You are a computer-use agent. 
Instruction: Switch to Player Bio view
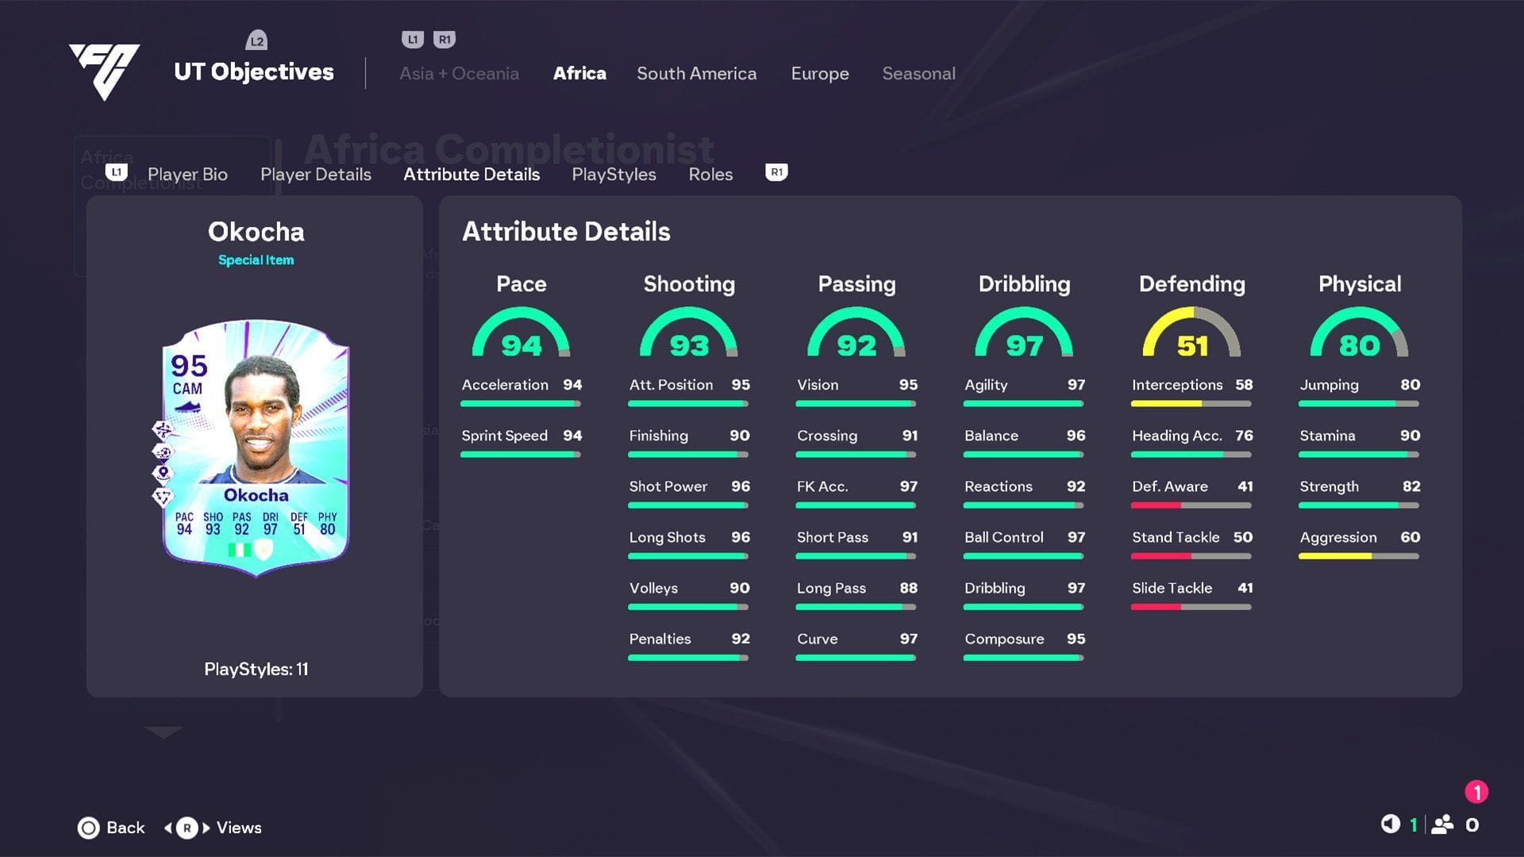[187, 175]
